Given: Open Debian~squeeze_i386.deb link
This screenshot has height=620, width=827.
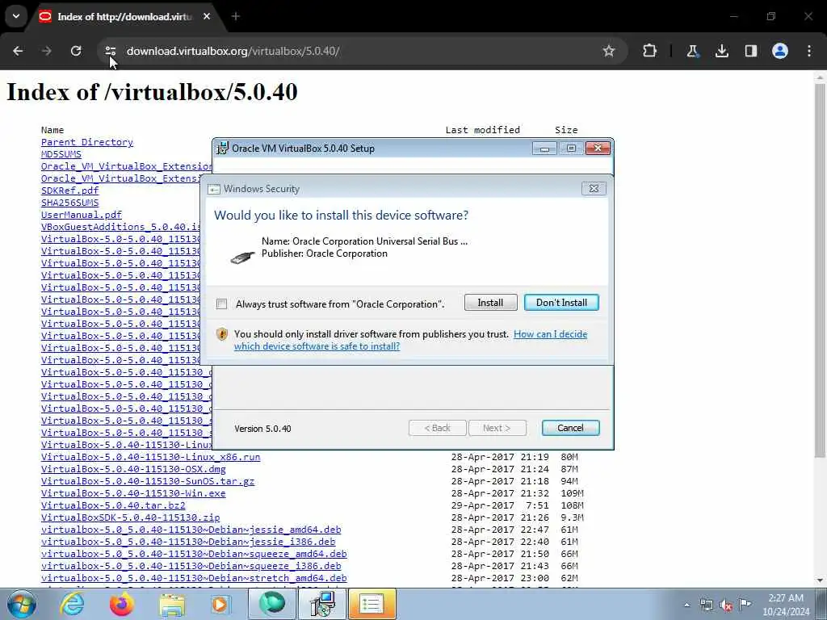Looking at the screenshot, I should click(191, 566).
